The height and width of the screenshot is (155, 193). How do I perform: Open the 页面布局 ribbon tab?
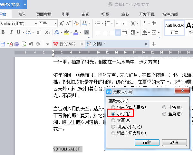coord(44,15)
